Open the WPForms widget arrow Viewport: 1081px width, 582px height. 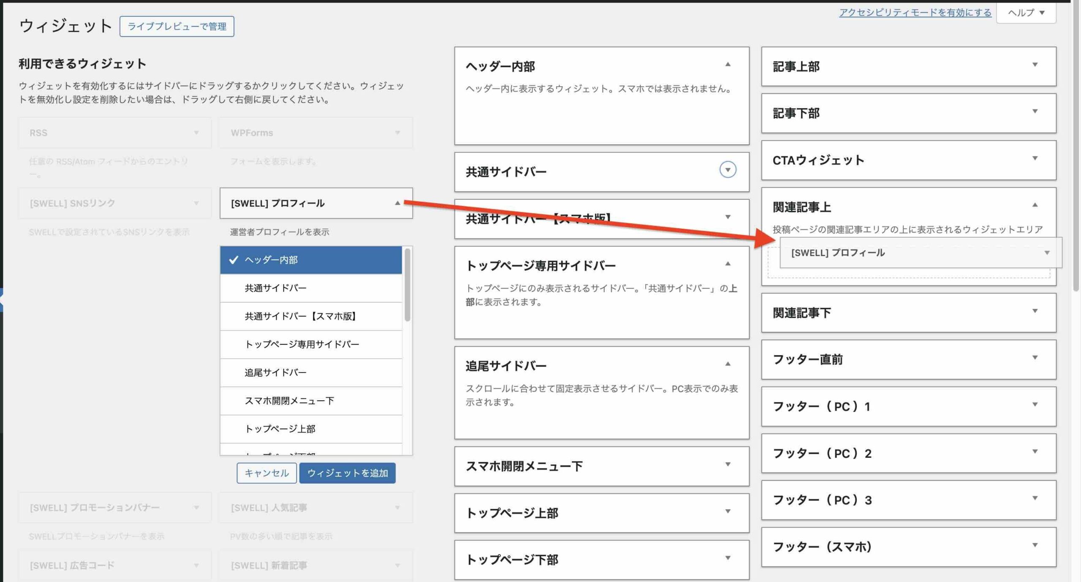click(x=397, y=133)
